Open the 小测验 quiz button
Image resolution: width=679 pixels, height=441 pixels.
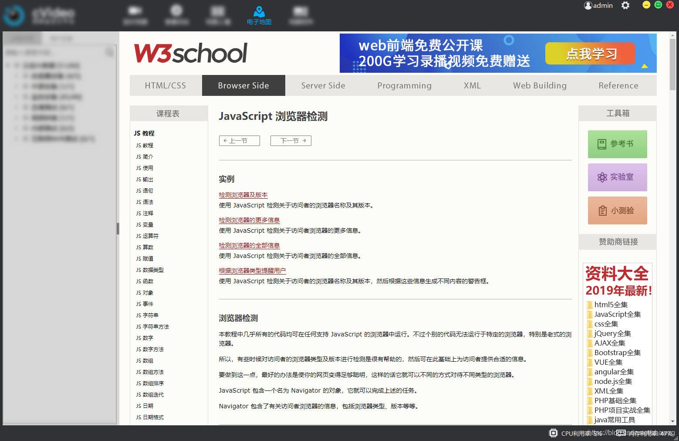tap(617, 210)
